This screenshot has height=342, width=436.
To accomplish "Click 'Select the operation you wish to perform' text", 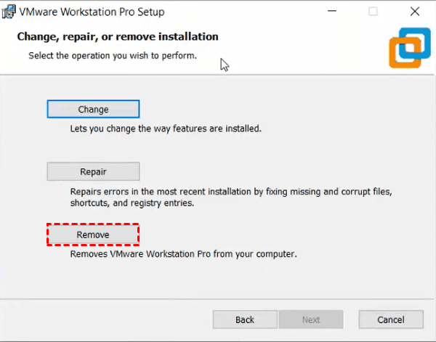I will point(113,55).
